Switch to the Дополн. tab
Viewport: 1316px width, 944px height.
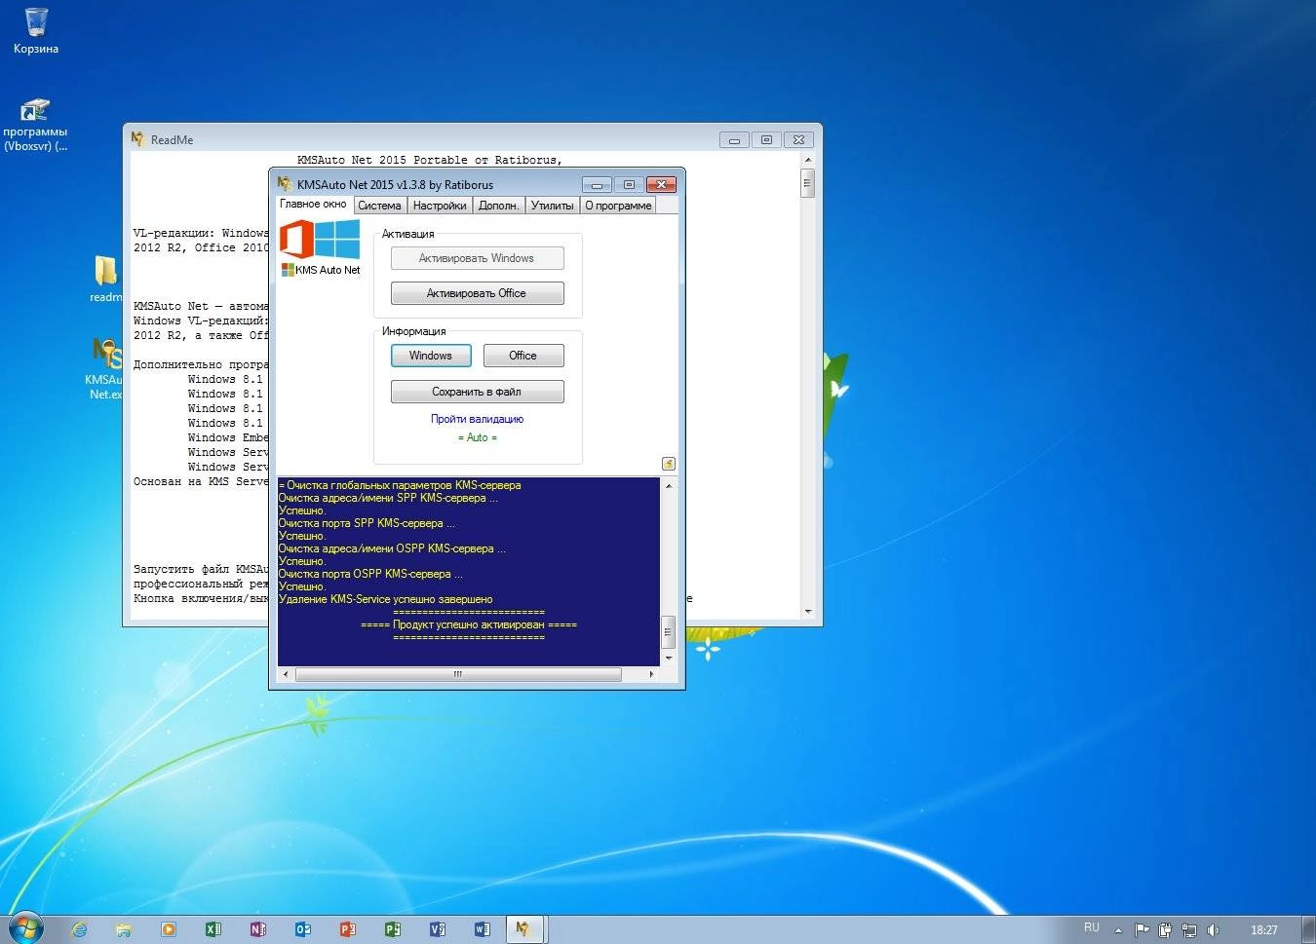click(498, 206)
